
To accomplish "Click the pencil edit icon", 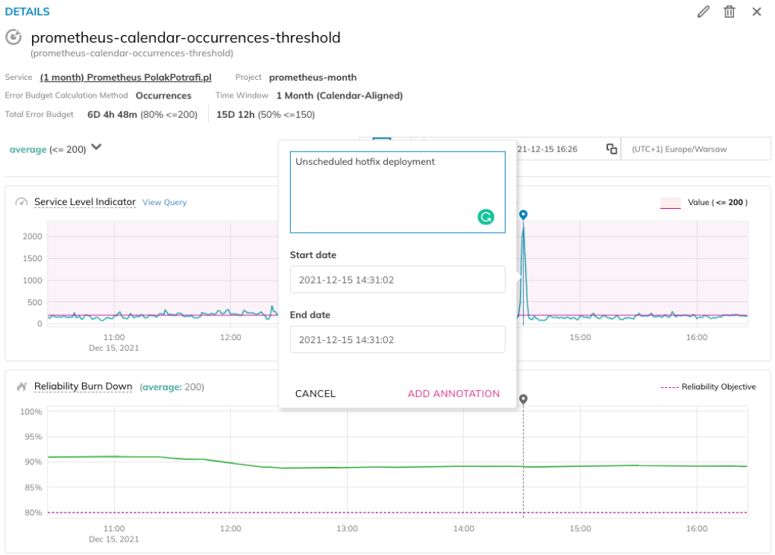I will (703, 12).
